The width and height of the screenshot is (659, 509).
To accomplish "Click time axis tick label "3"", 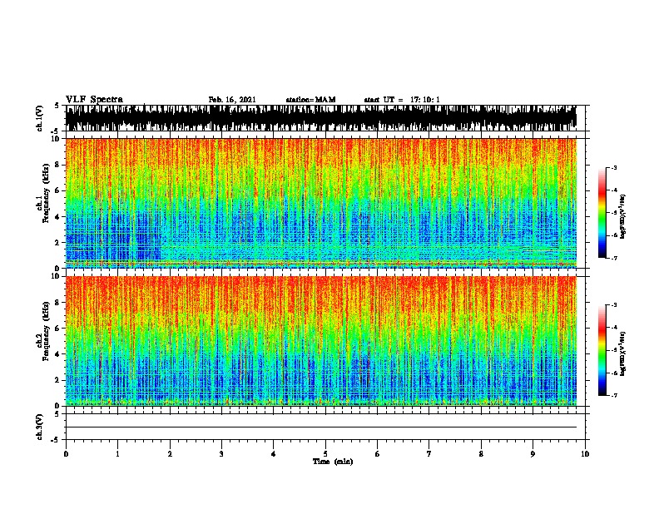I will pos(221,453).
